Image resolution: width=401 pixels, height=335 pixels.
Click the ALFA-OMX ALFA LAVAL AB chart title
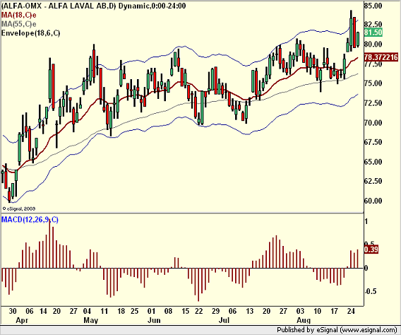coord(94,6)
